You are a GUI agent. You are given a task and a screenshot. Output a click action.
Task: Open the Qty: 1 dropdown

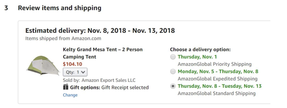(75, 72)
